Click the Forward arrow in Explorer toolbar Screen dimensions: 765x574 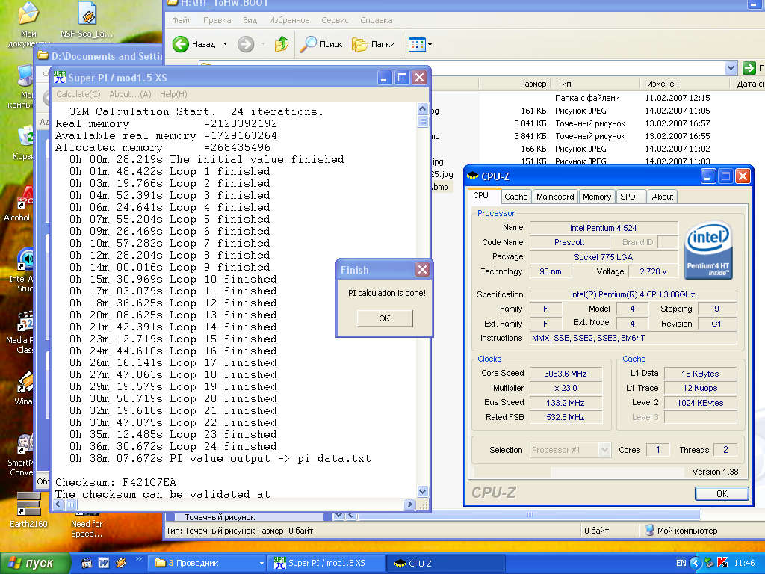point(245,44)
